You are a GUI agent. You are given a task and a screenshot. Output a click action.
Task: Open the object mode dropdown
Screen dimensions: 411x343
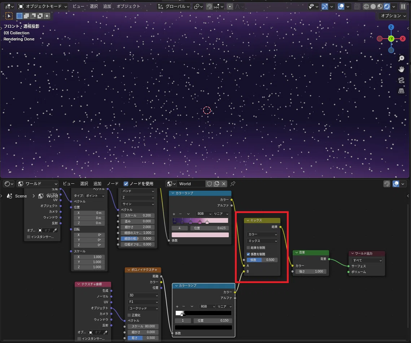(x=43, y=6)
